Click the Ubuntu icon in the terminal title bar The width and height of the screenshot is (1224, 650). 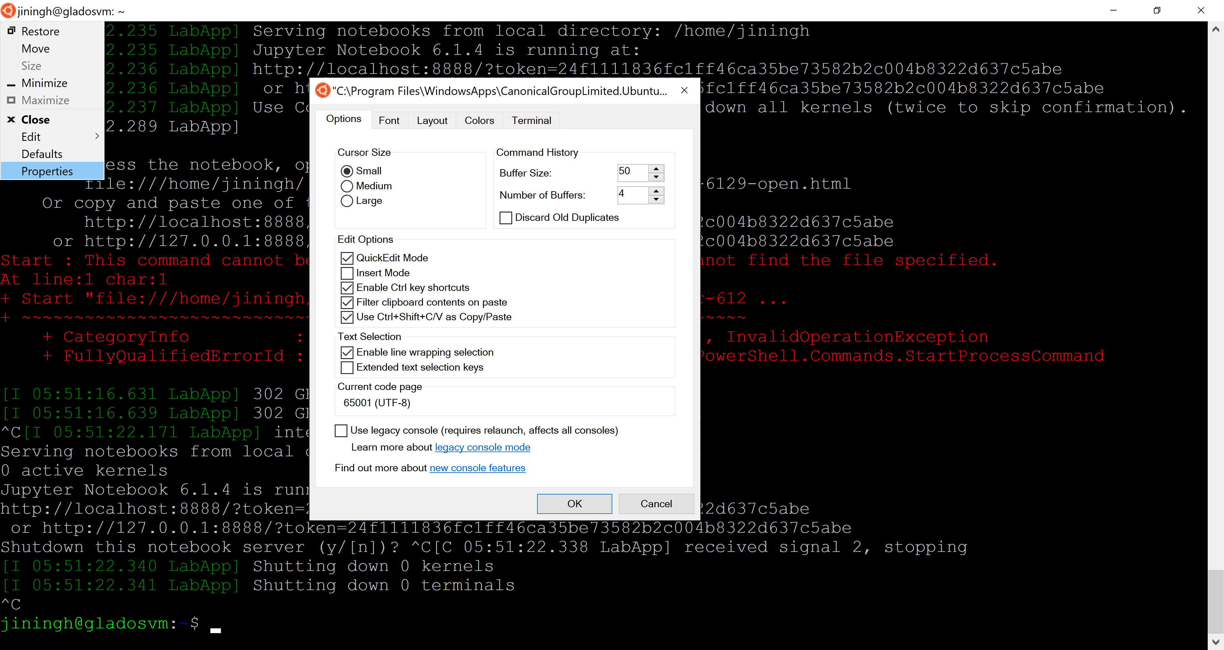click(8, 11)
